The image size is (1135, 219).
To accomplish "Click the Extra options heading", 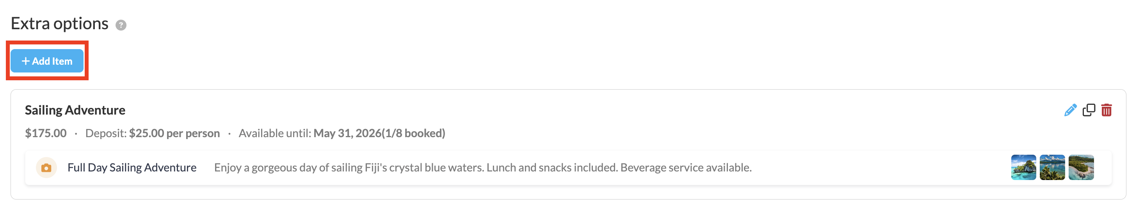I will coord(59,24).
